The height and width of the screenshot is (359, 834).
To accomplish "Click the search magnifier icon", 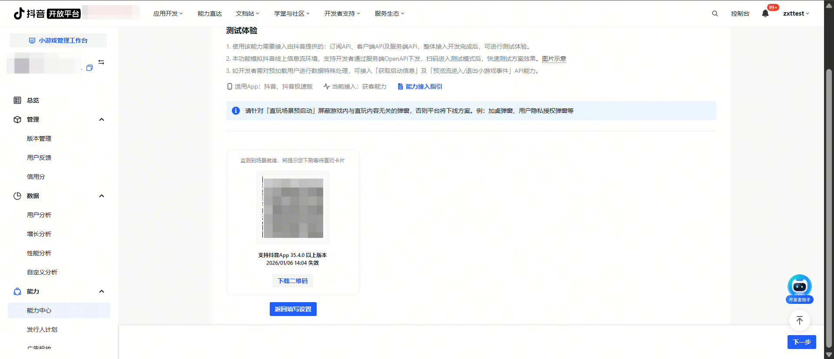I will pos(715,13).
